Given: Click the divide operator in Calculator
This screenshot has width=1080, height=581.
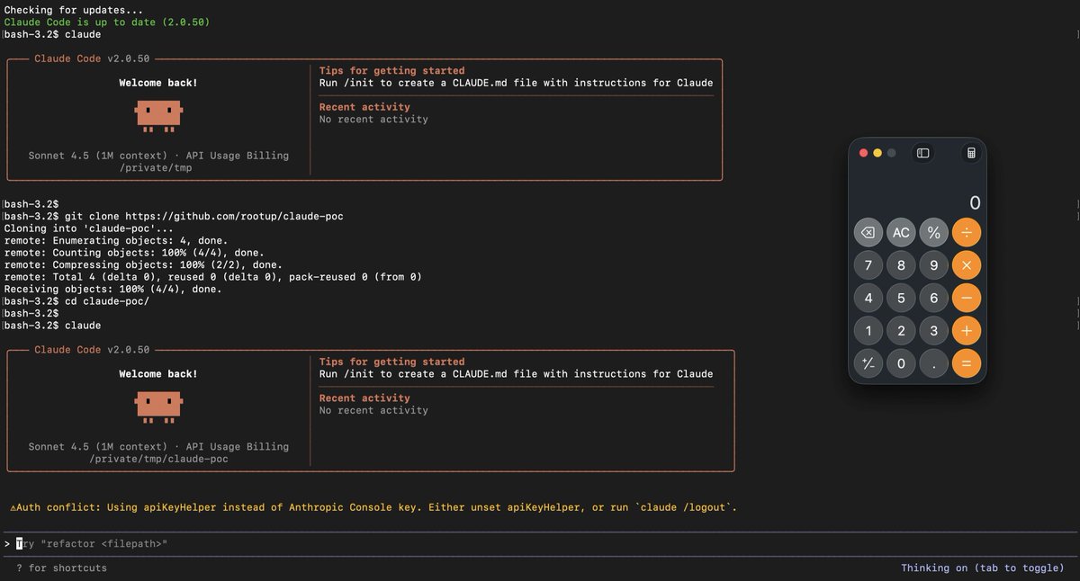Looking at the screenshot, I should pyautogui.click(x=967, y=232).
